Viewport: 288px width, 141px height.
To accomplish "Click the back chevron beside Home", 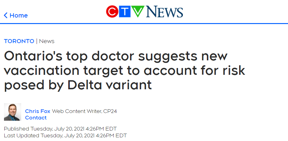I will point(6,15).
